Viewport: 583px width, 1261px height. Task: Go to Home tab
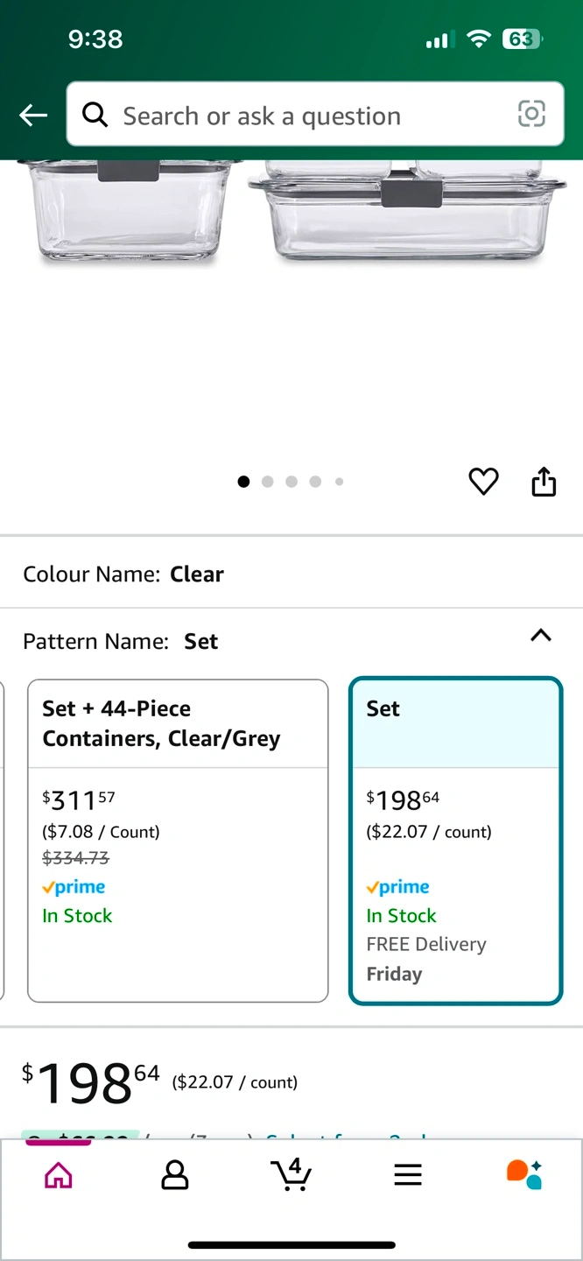pos(58,1174)
